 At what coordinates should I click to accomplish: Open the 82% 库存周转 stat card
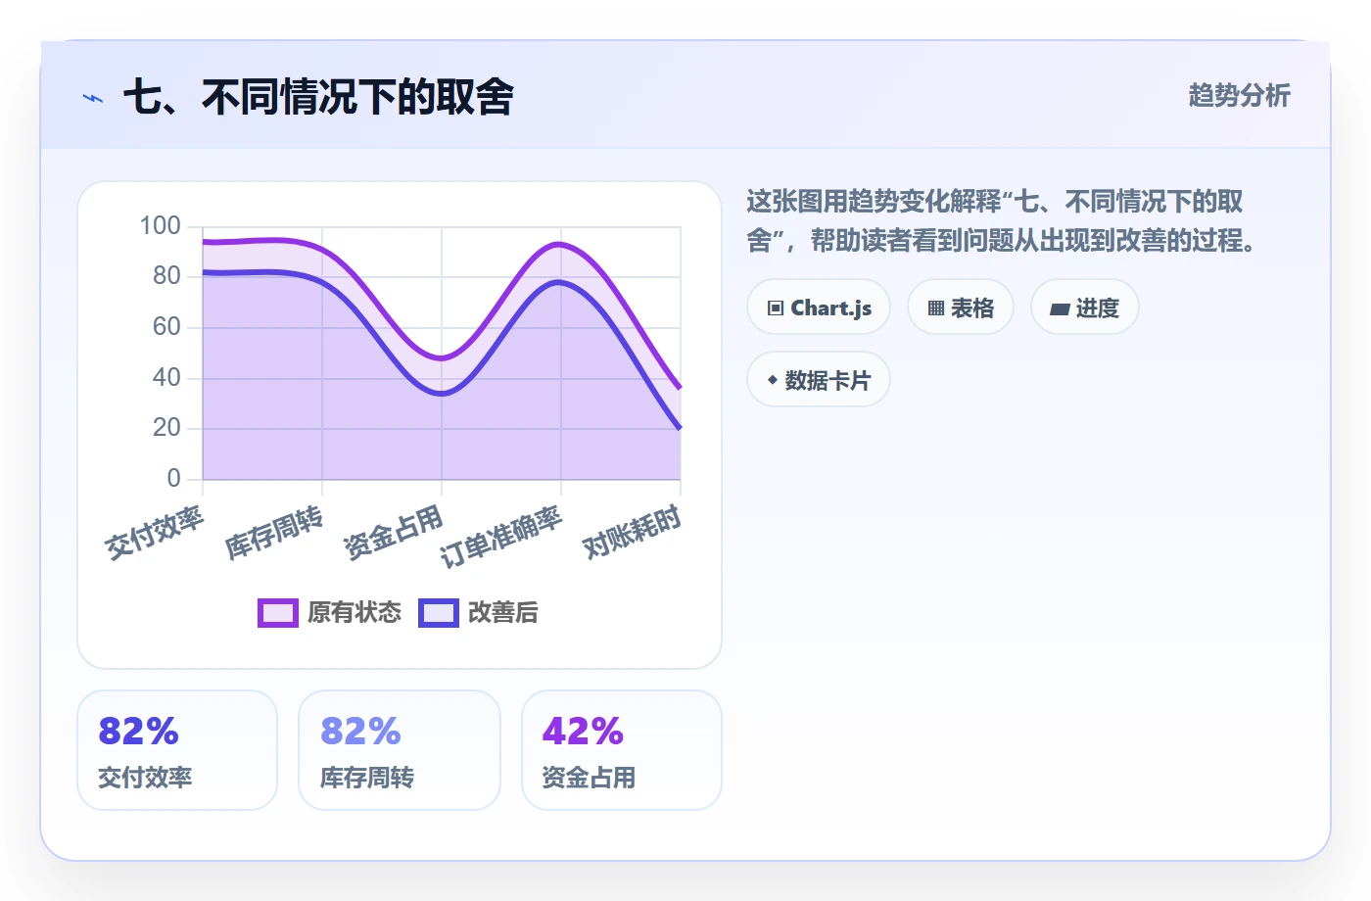400,750
